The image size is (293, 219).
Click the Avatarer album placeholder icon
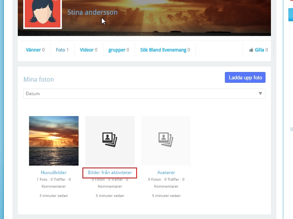pyautogui.click(x=166, y=140)
